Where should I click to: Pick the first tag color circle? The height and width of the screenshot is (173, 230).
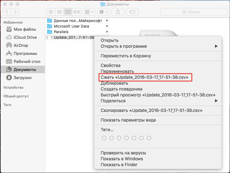pos(104,138)
